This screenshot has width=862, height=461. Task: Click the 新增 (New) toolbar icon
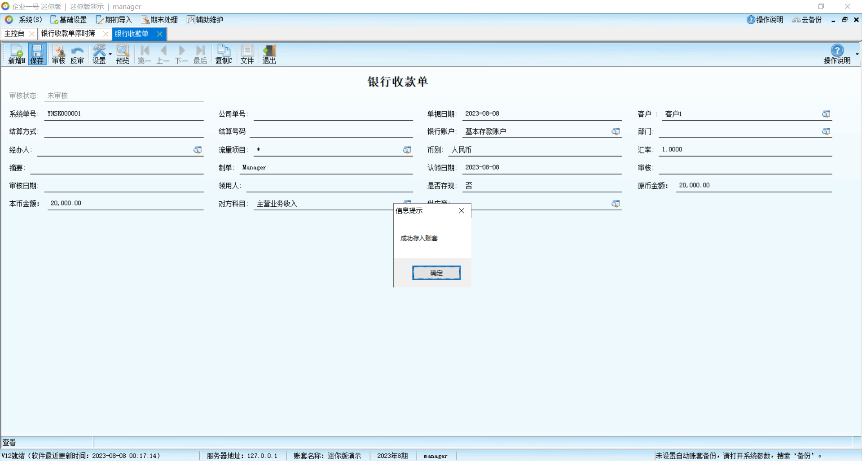click(x=16, y=54)
